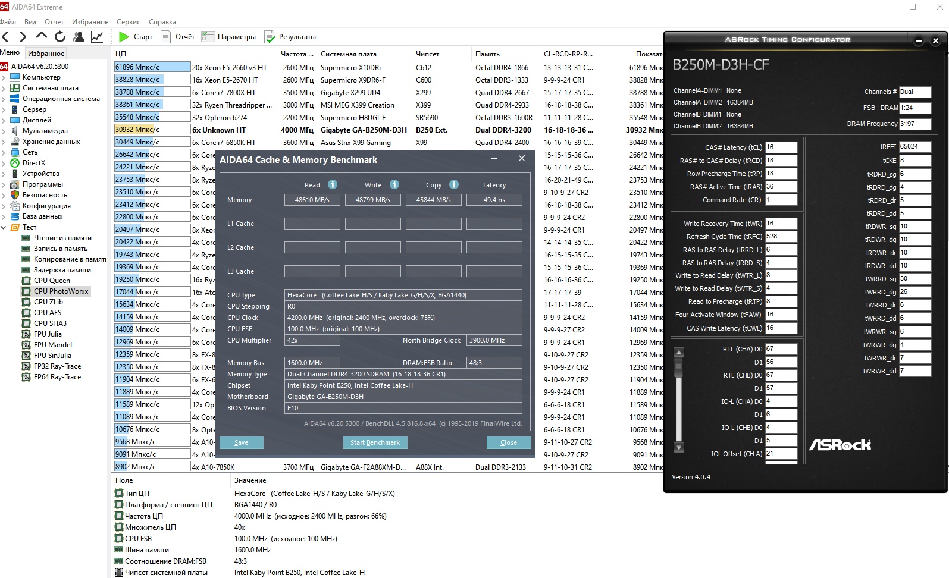This screenshot has height=578, width=949.
Task: Click the CPU Queen test icon
Action: tap(26, 281)
